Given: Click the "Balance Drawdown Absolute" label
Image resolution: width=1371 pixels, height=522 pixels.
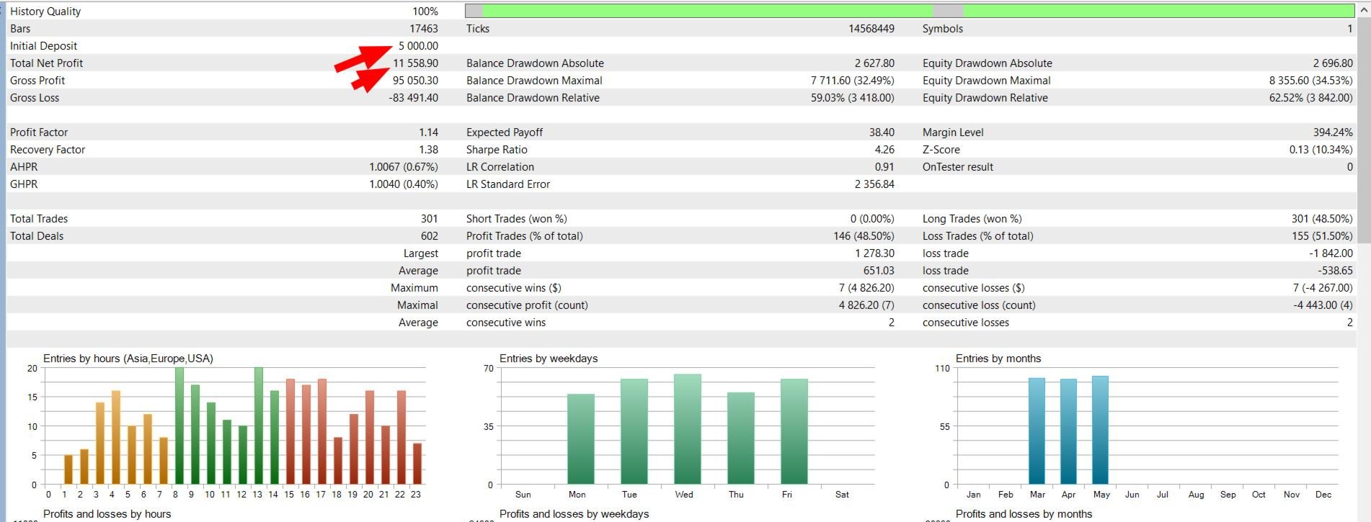Looking at the screenshot, I should coord(535,63).
